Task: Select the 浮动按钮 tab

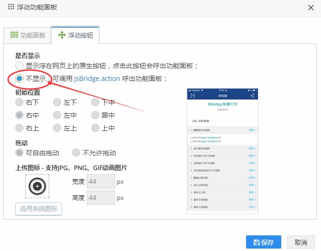Action: pyautogui.click(x=75, y=35)
